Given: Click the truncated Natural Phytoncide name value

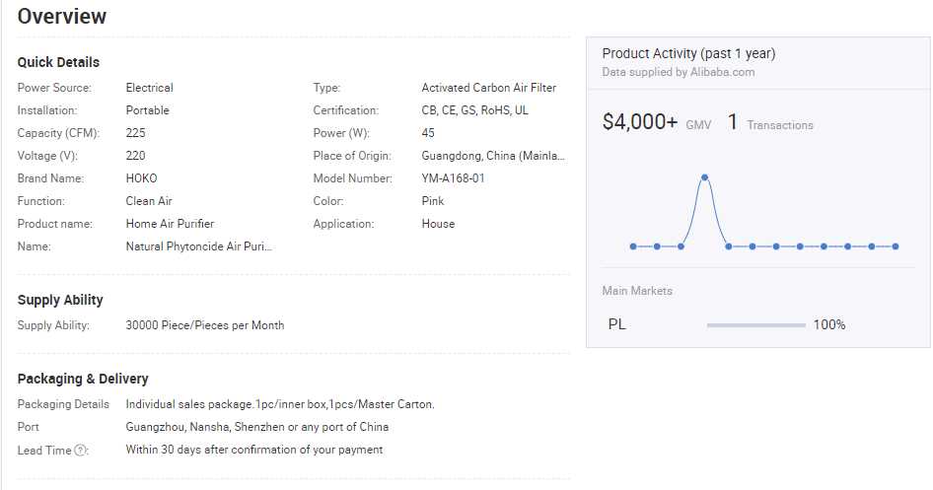Looking at the screenshot, I should point(199,246).
